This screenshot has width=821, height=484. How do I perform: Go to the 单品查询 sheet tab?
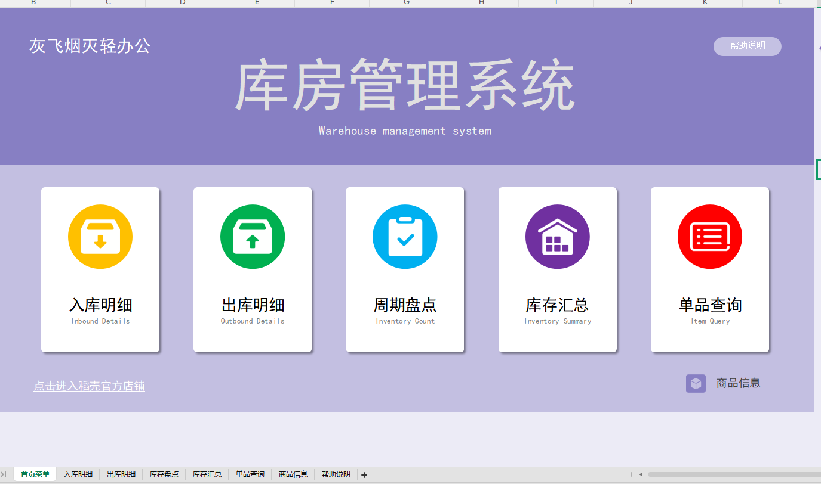coord(250,474)
